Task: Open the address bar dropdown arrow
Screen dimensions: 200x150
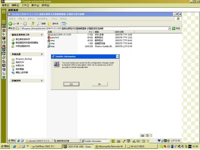Action: point(169,28)
